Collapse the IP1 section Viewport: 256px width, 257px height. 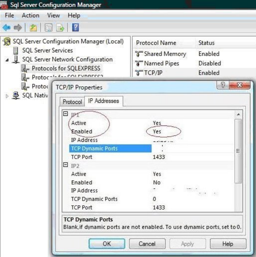pos(65,114)
